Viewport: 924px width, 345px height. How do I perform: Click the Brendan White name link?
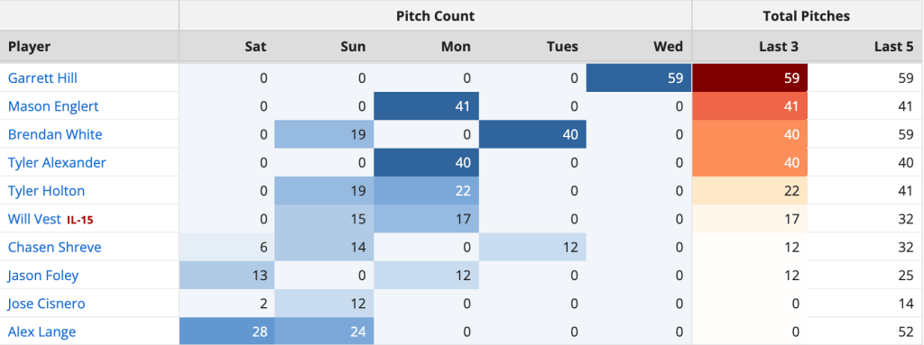pyautogui.click(x=55, y=134)
